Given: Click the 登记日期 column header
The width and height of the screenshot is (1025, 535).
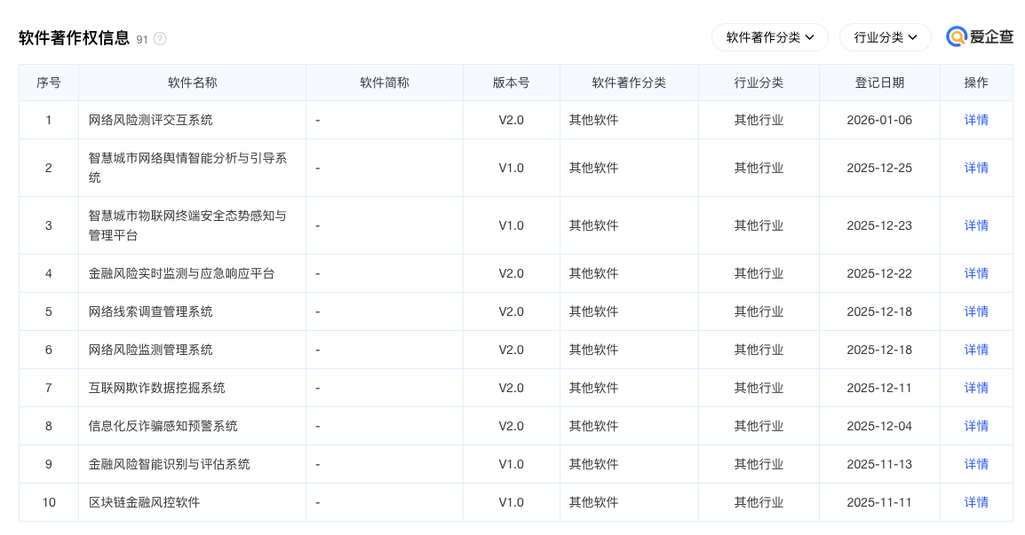Looking at the screenshot, I should click(x=879, y=83).
